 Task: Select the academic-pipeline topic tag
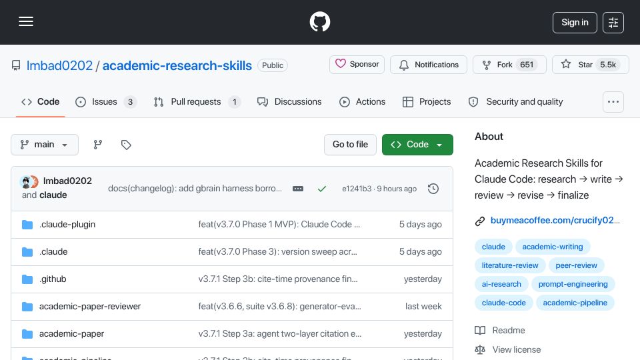point(575,303)
